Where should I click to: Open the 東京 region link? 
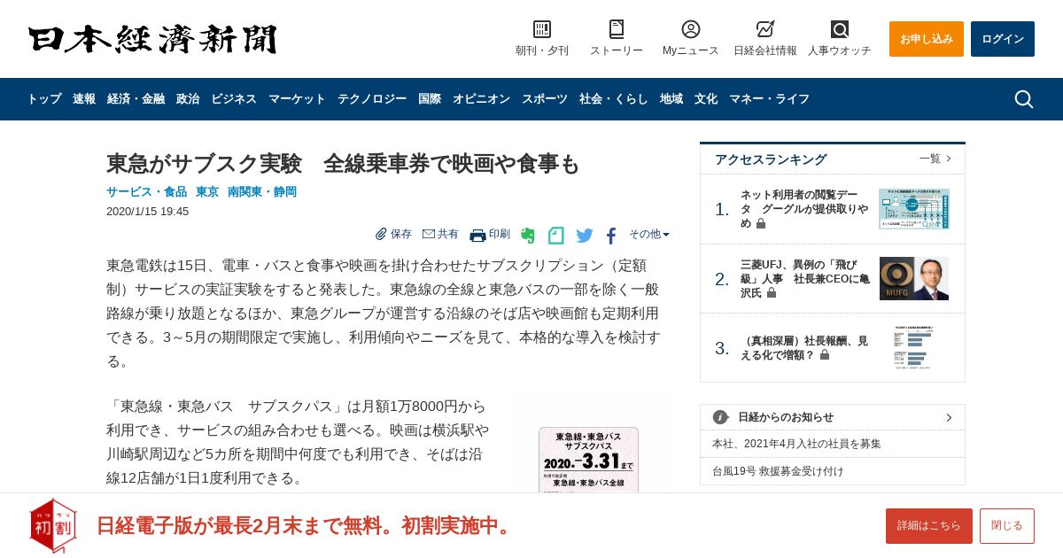click(207, 191)
